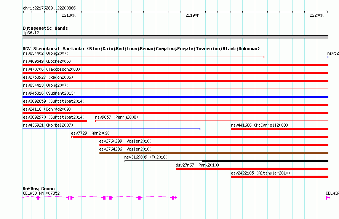Open dgv27n67 (Park2010) variant label
This screenshot has width=339, height=219.
point(197,165)
